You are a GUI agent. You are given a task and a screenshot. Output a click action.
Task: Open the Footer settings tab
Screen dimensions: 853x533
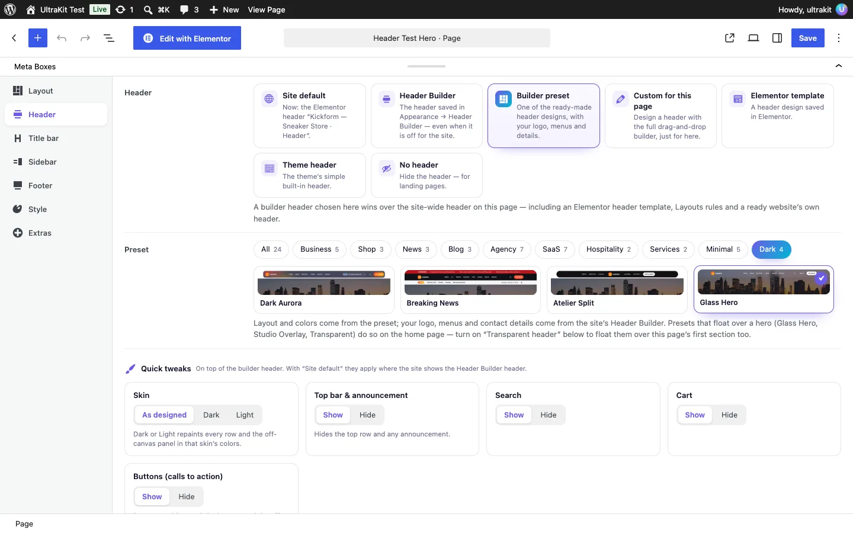click(56, 185)
